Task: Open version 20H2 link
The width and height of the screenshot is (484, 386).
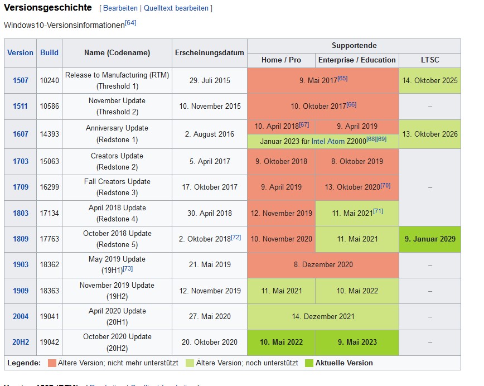Action: click(x=21, y=342)
